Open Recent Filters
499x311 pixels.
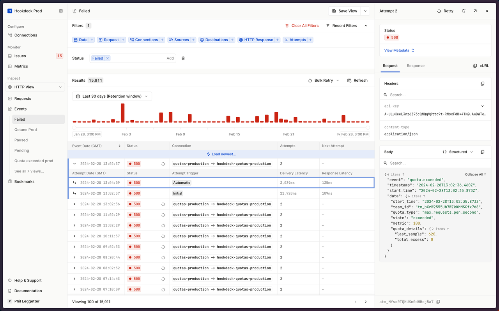342,26
